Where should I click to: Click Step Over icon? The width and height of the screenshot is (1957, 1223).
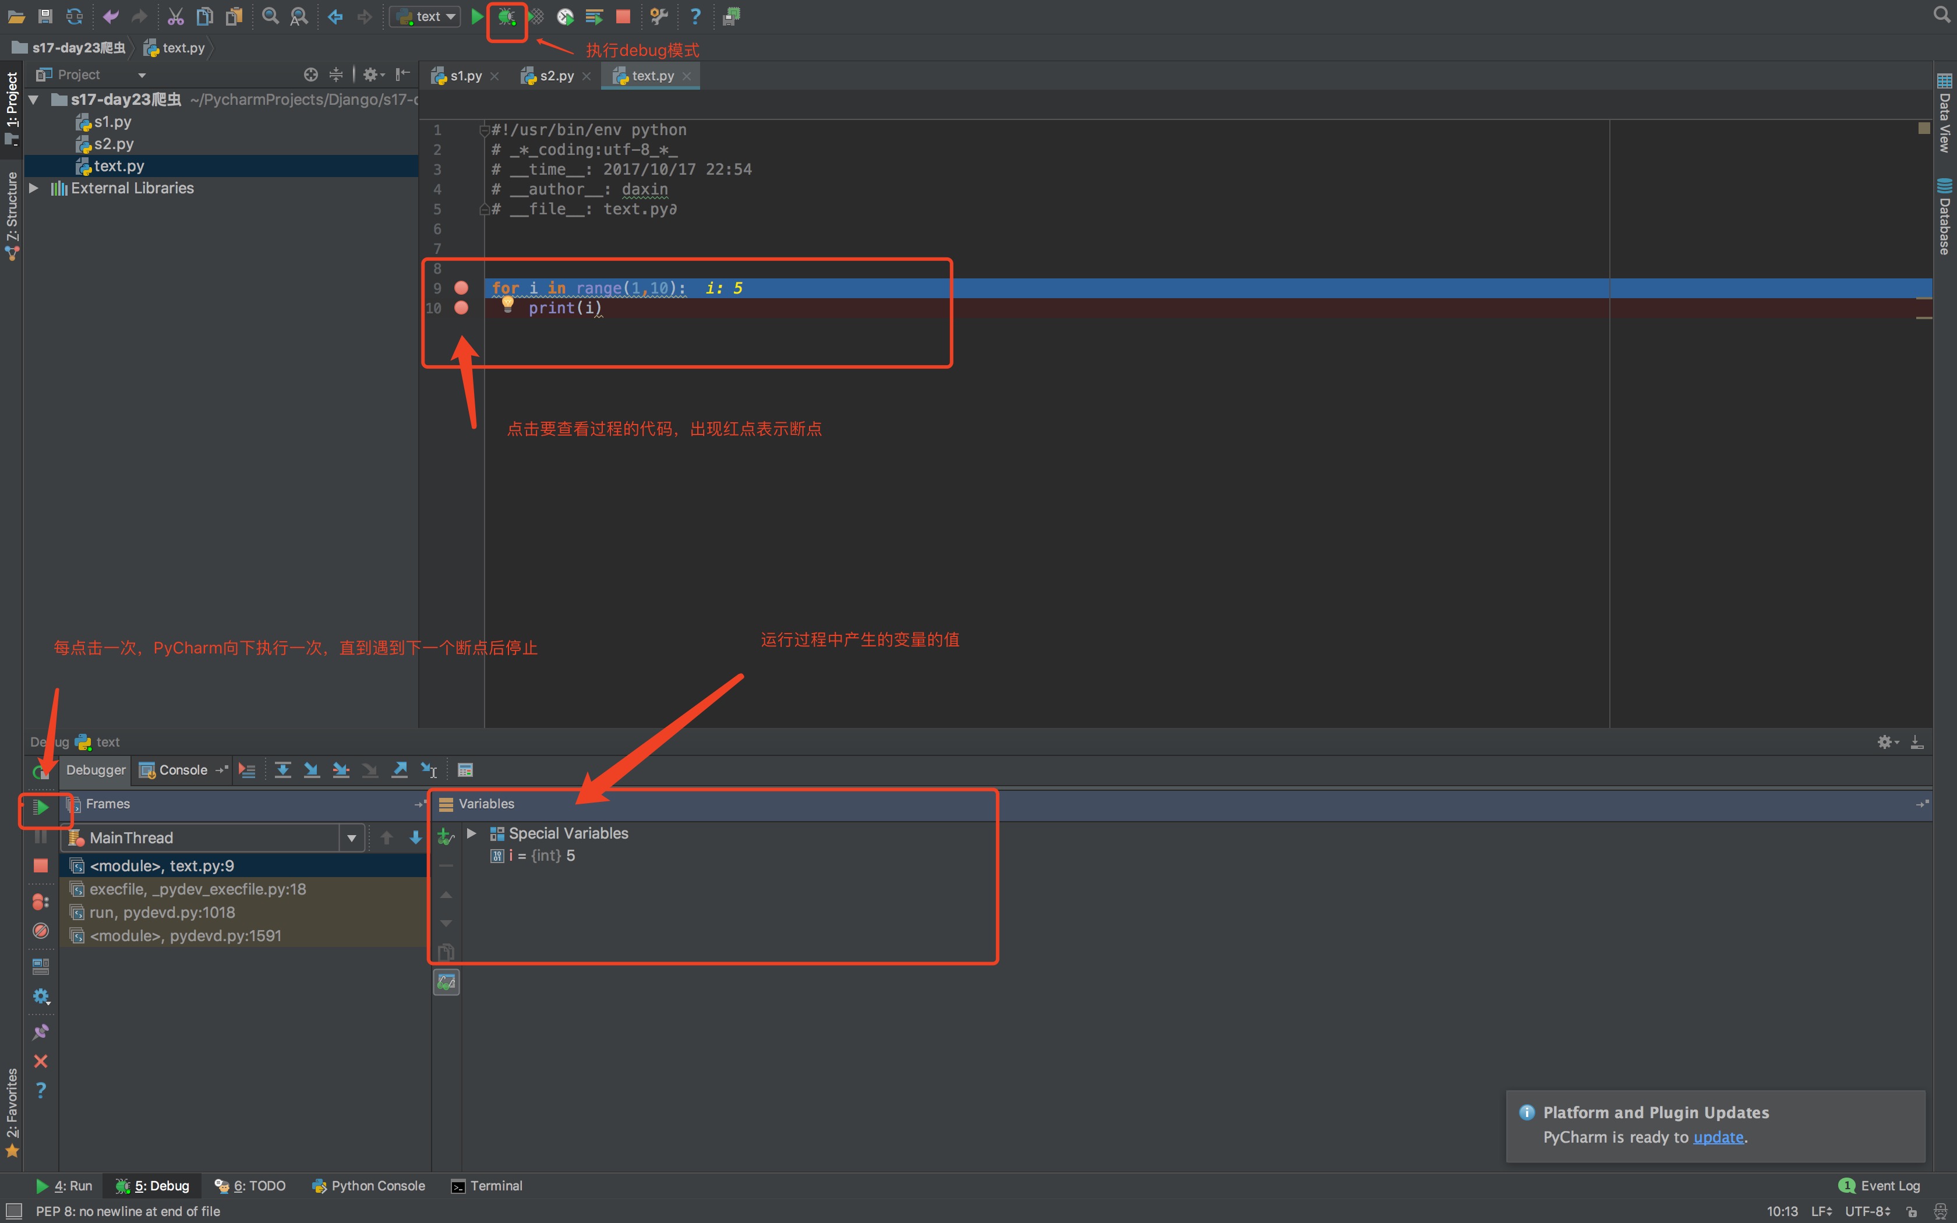(x=282, y=770)
